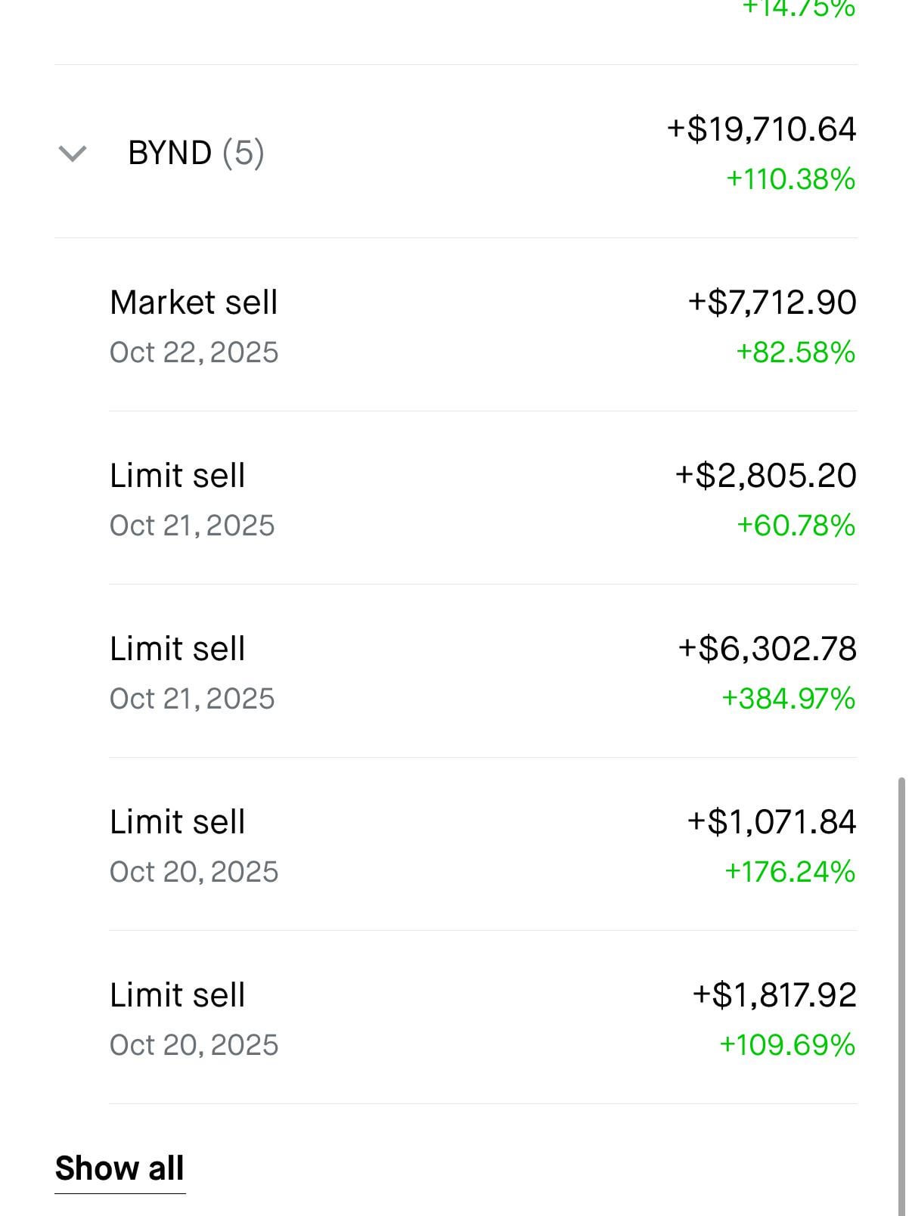
Task: Click the +384.97% return percentage
Action: coord(788,699)
